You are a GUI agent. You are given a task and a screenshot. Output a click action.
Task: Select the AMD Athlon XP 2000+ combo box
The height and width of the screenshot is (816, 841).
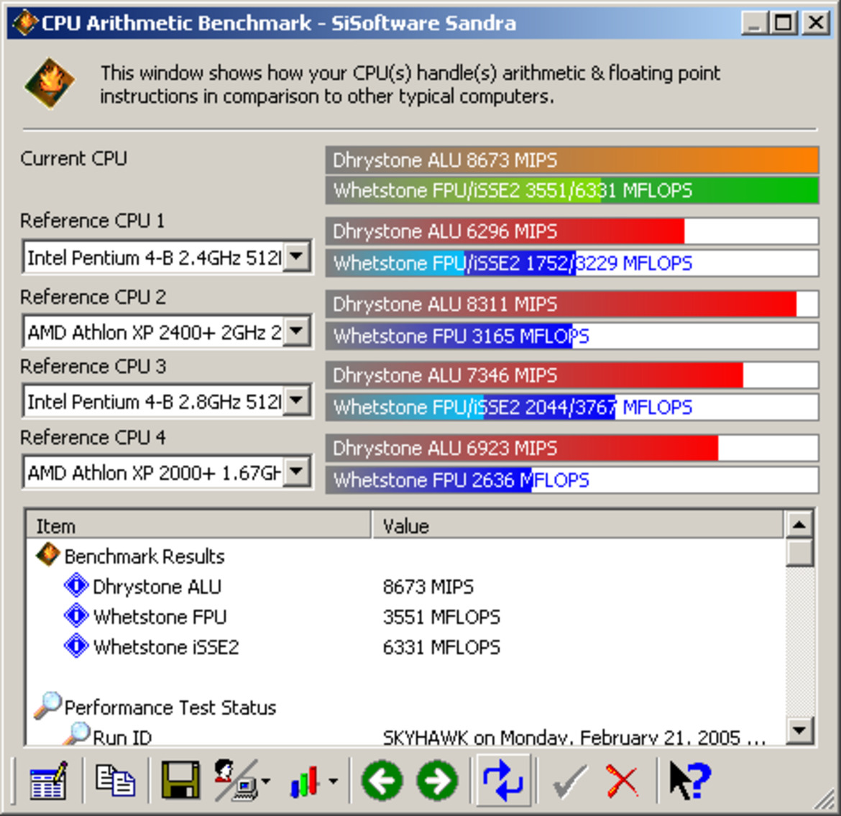167,472
